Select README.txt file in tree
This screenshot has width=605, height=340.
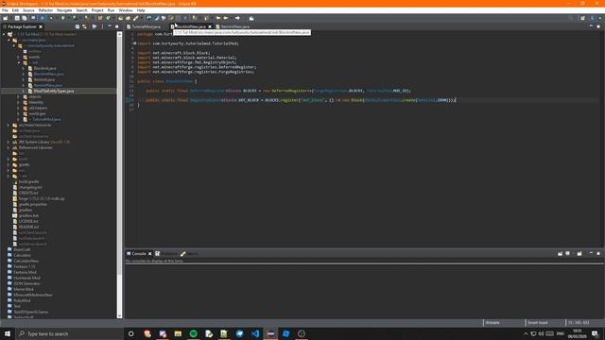click(28, 227)
